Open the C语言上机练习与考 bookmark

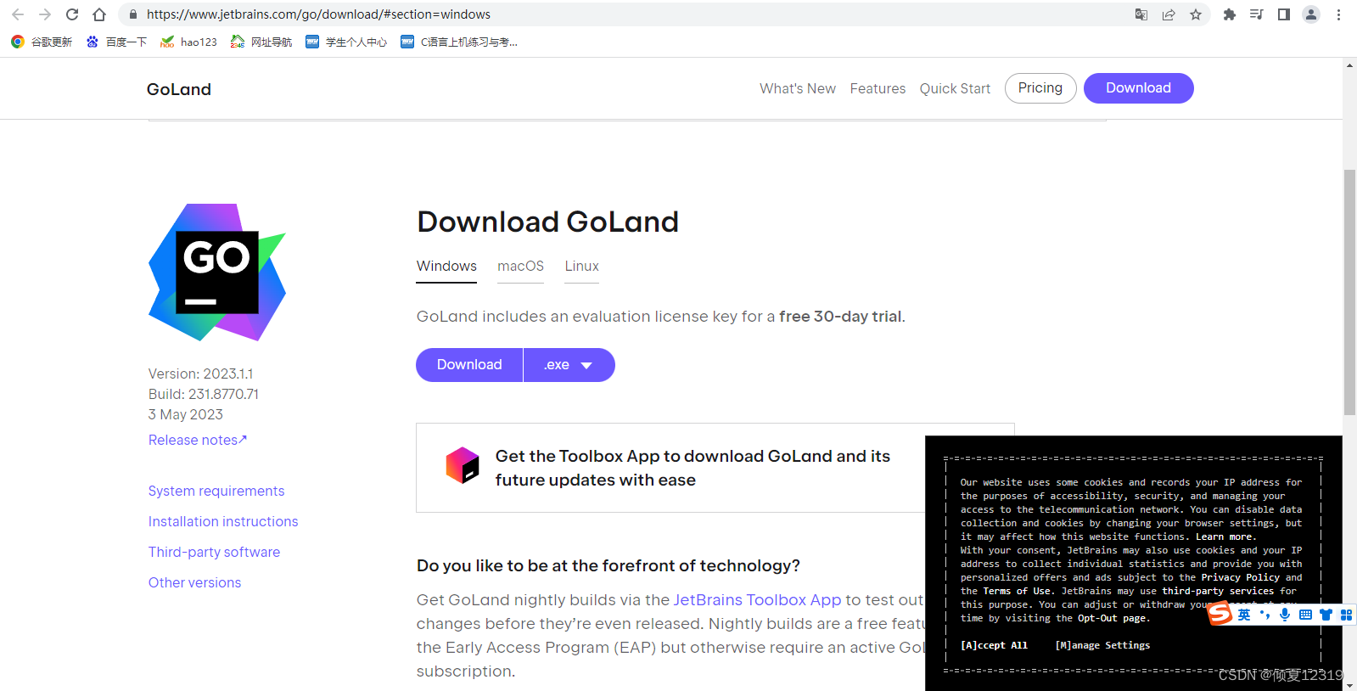459,42
